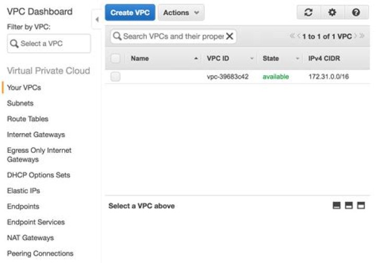Screen dimensions: 376x263
Task: Maximize details pane with last layout icon
Action: tap(361, 205)
